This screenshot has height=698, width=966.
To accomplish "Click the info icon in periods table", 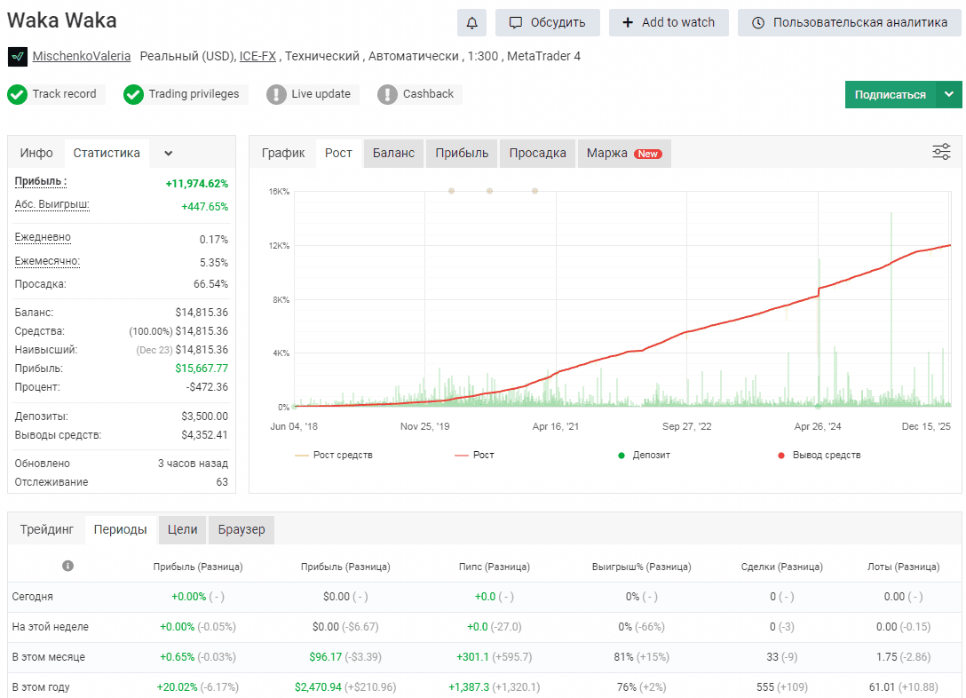I will [x=67, y=566].
